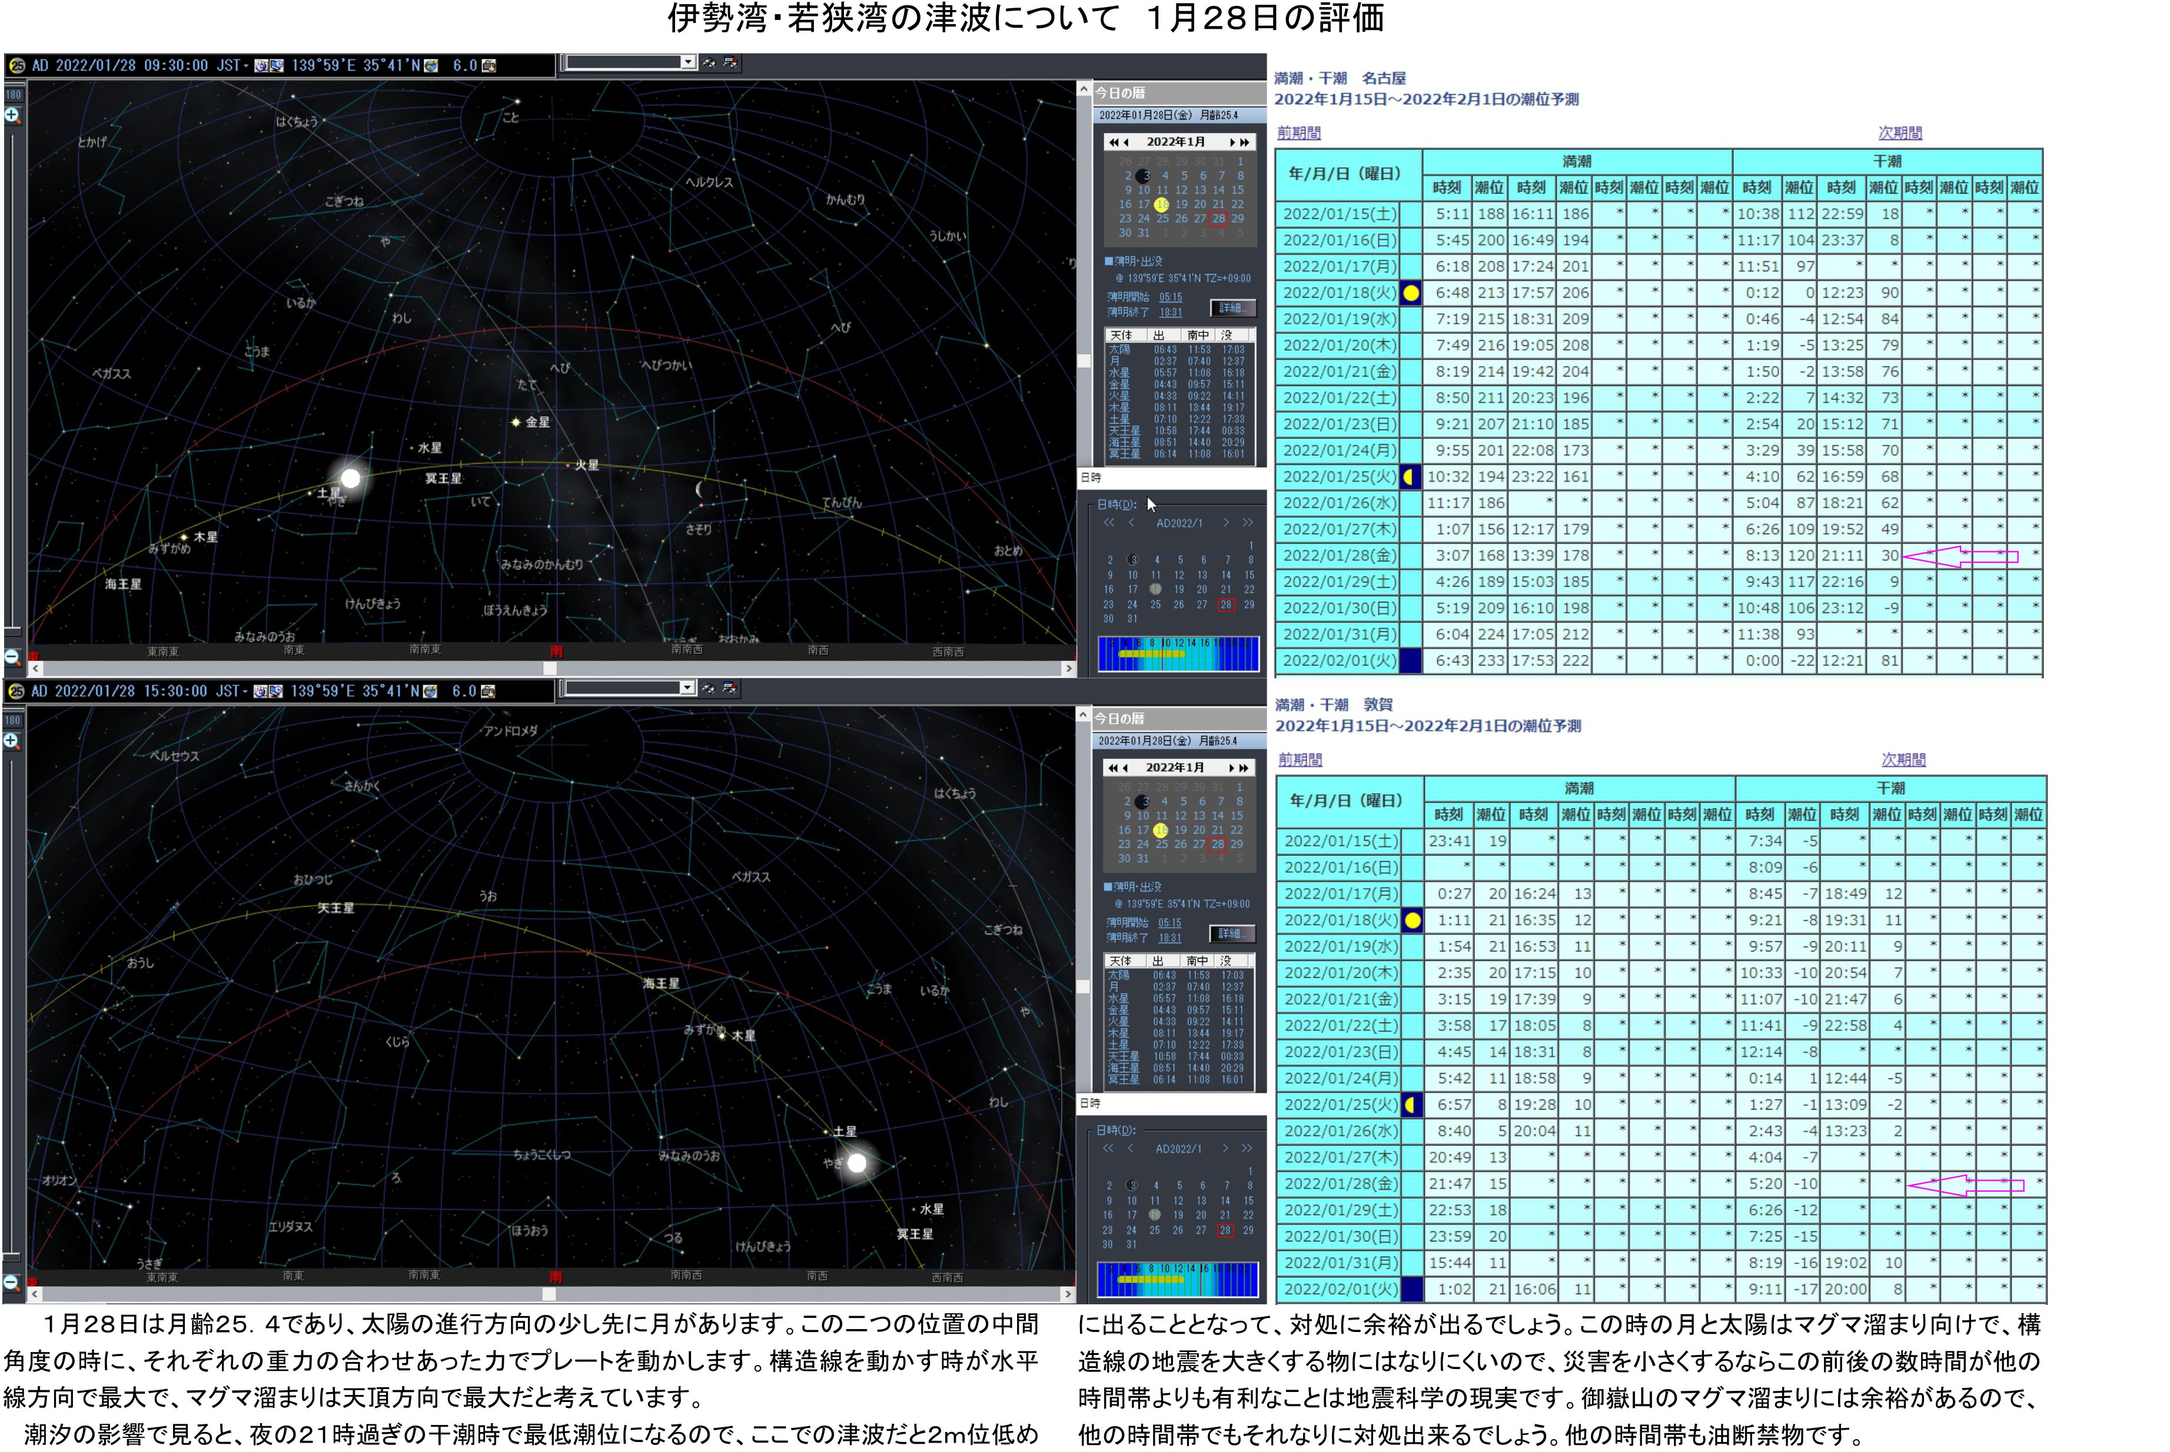The image size is (2170, 1452).
Task: Click the binoculars search icon in the 09:30 chart toolbar
Action: tap(709, 63)
